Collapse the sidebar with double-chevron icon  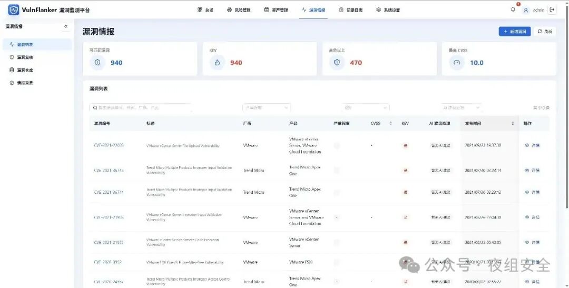click(66, 26)
